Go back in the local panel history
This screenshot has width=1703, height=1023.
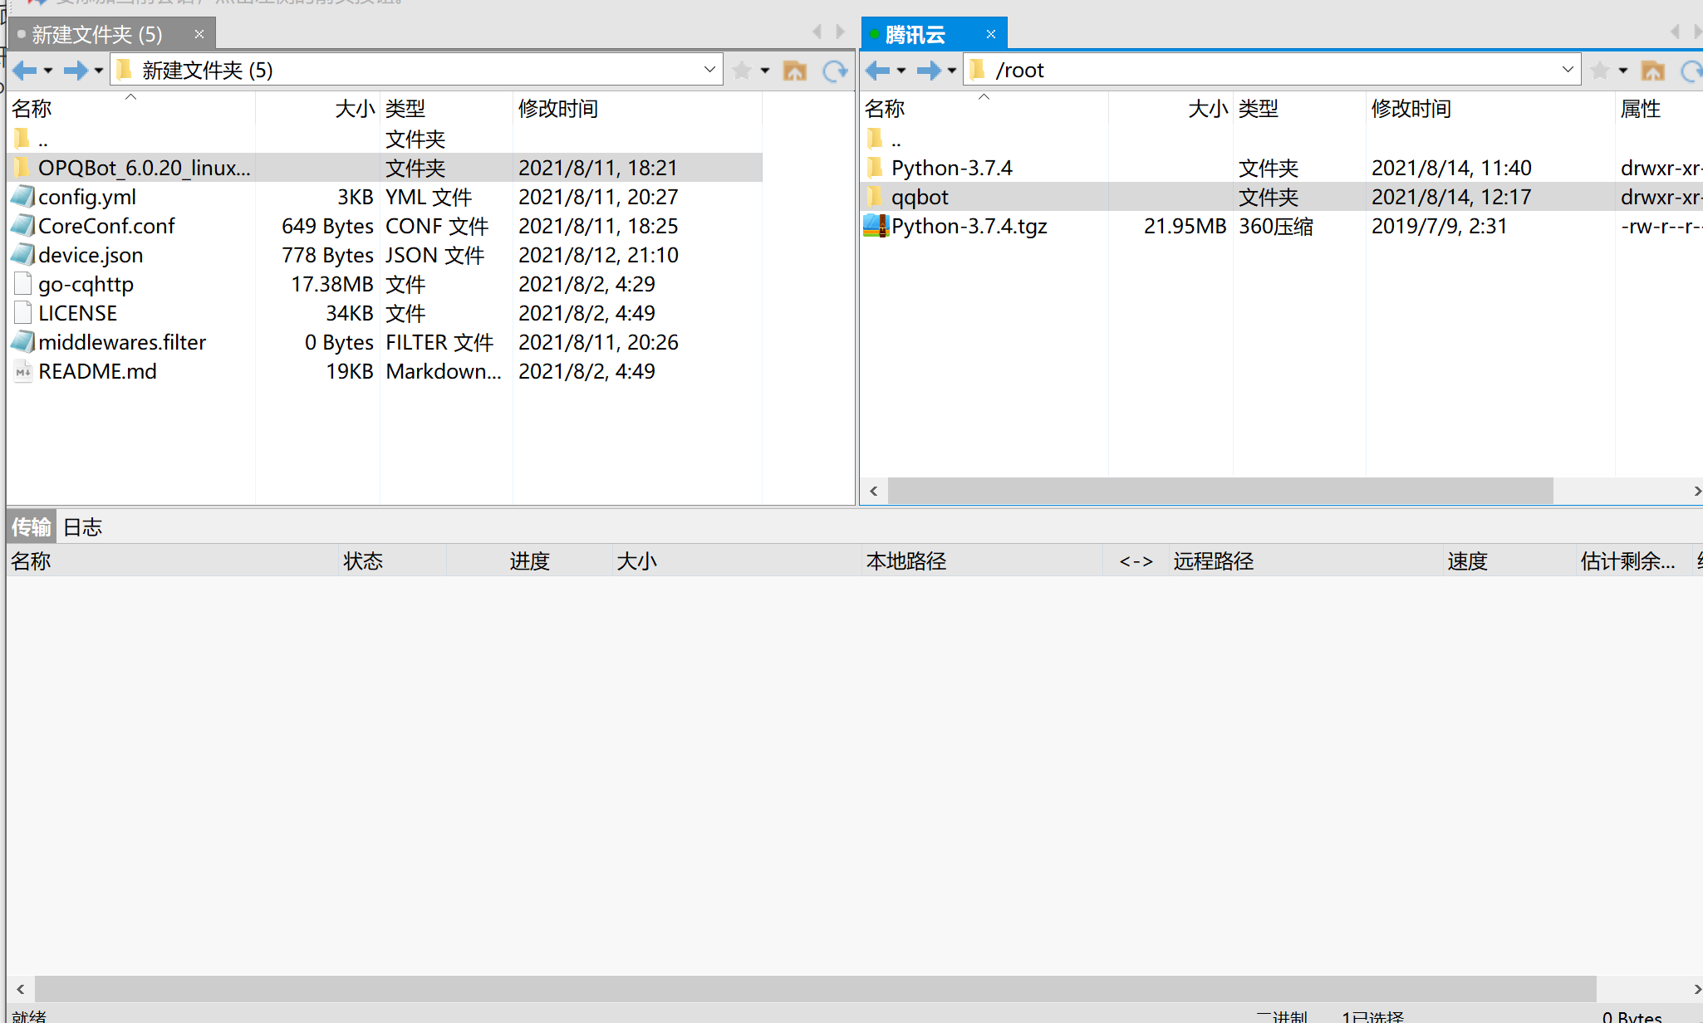(25, 70)
